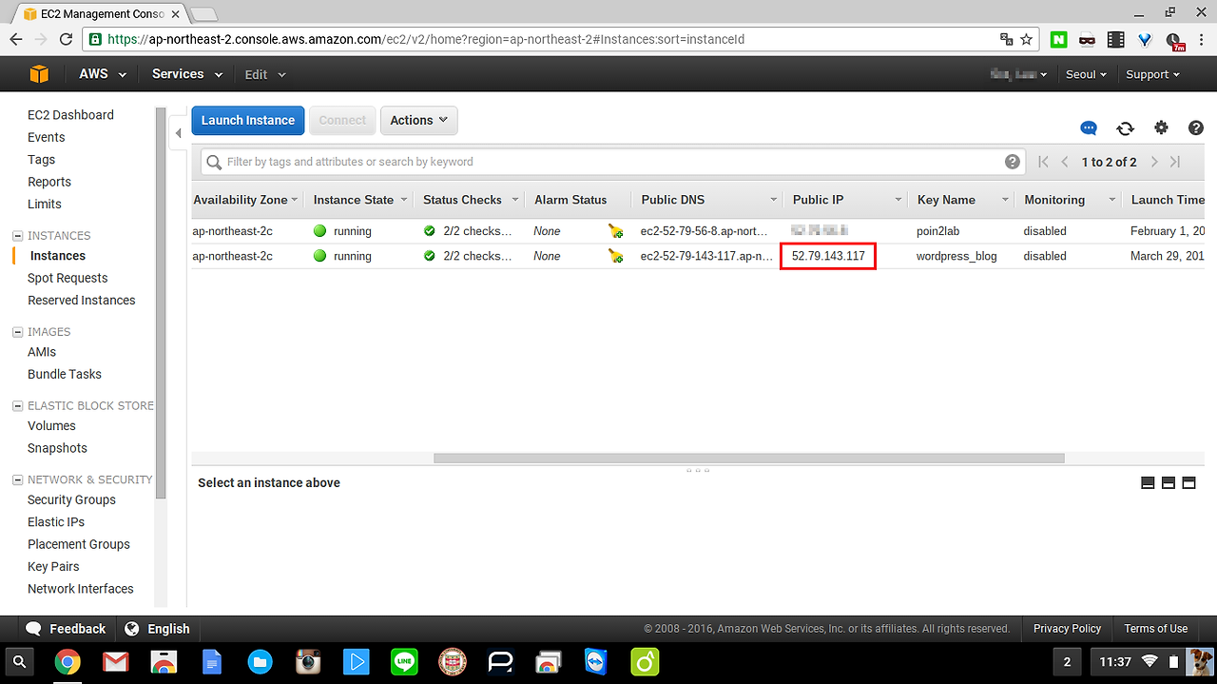The image size is (1217, 684).
Task: Click the 52.79.143.117 public IP cell
Action: click(x=828, y=256)
